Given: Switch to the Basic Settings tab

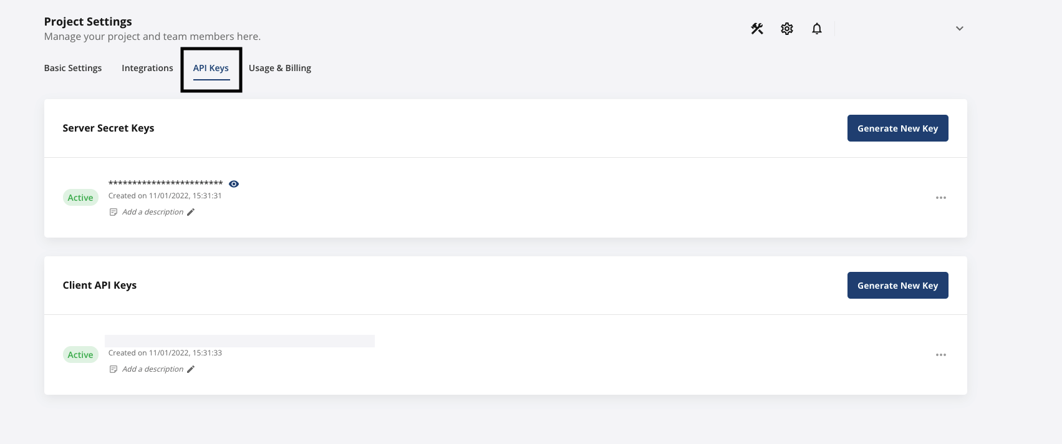Looking at the screenshot, I should [x=72, y=68].
